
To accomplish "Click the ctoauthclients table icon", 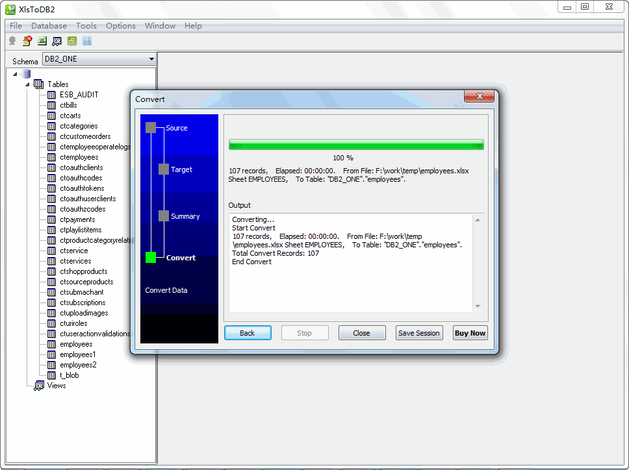I will (x=51, y=167).
